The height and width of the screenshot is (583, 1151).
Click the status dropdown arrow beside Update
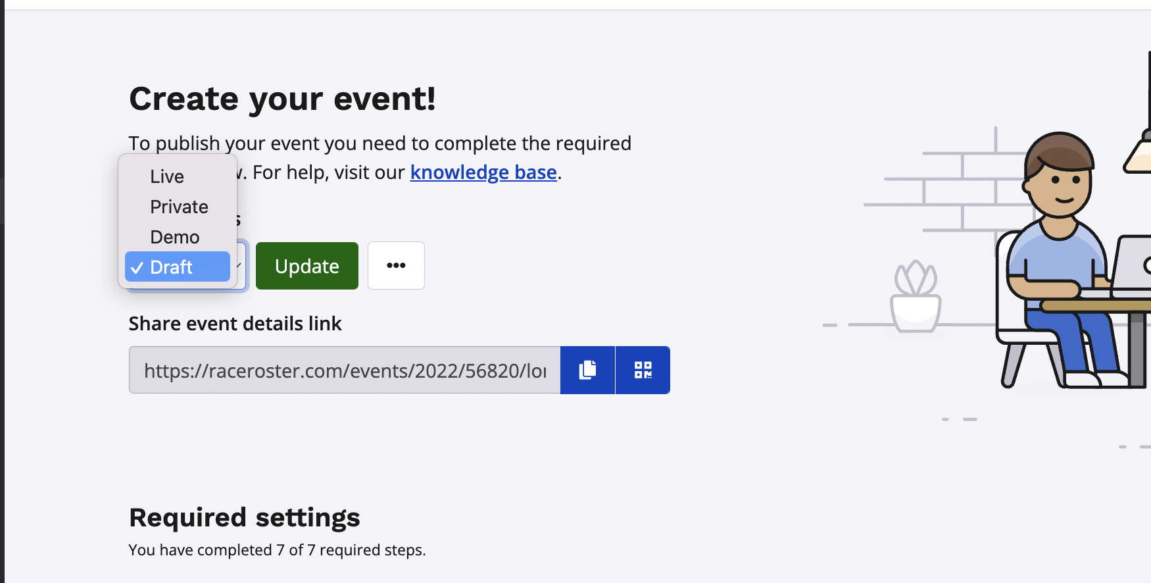[x=240, y=265]
